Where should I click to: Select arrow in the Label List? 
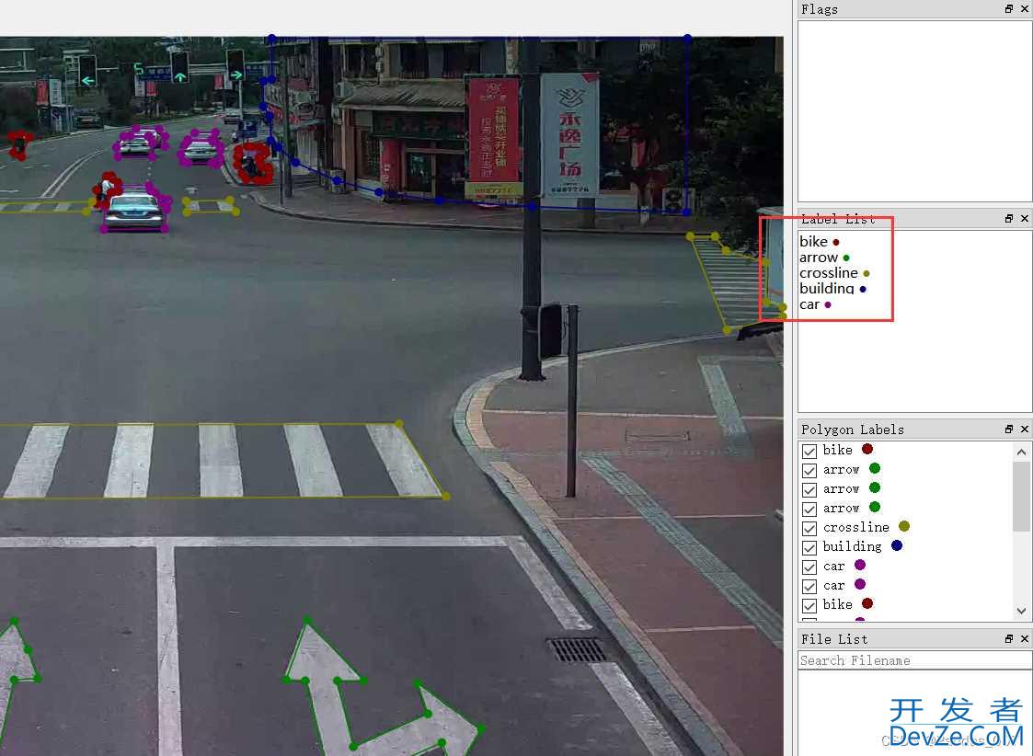tap(824, 258)
